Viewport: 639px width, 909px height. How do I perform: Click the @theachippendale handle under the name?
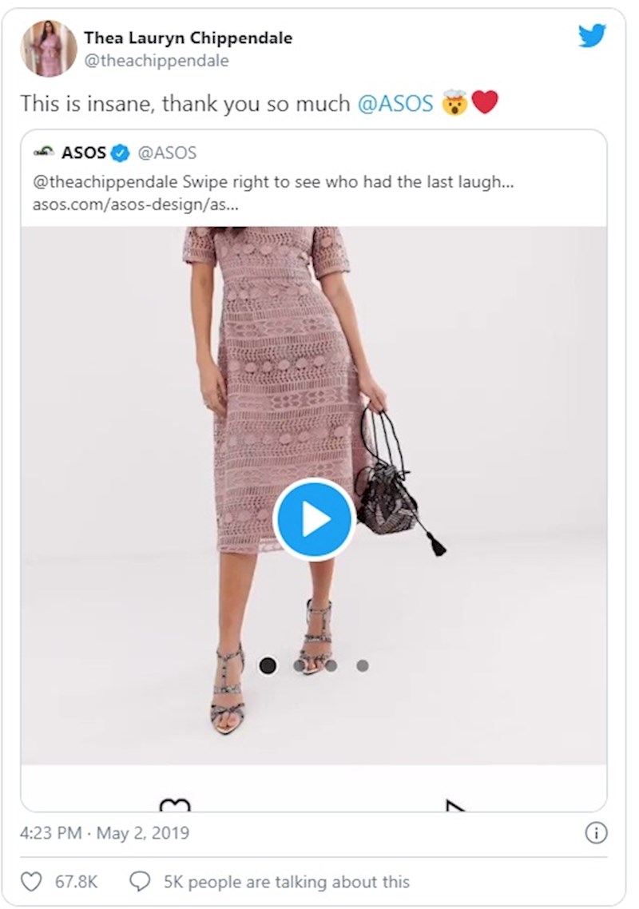point(156,61)
